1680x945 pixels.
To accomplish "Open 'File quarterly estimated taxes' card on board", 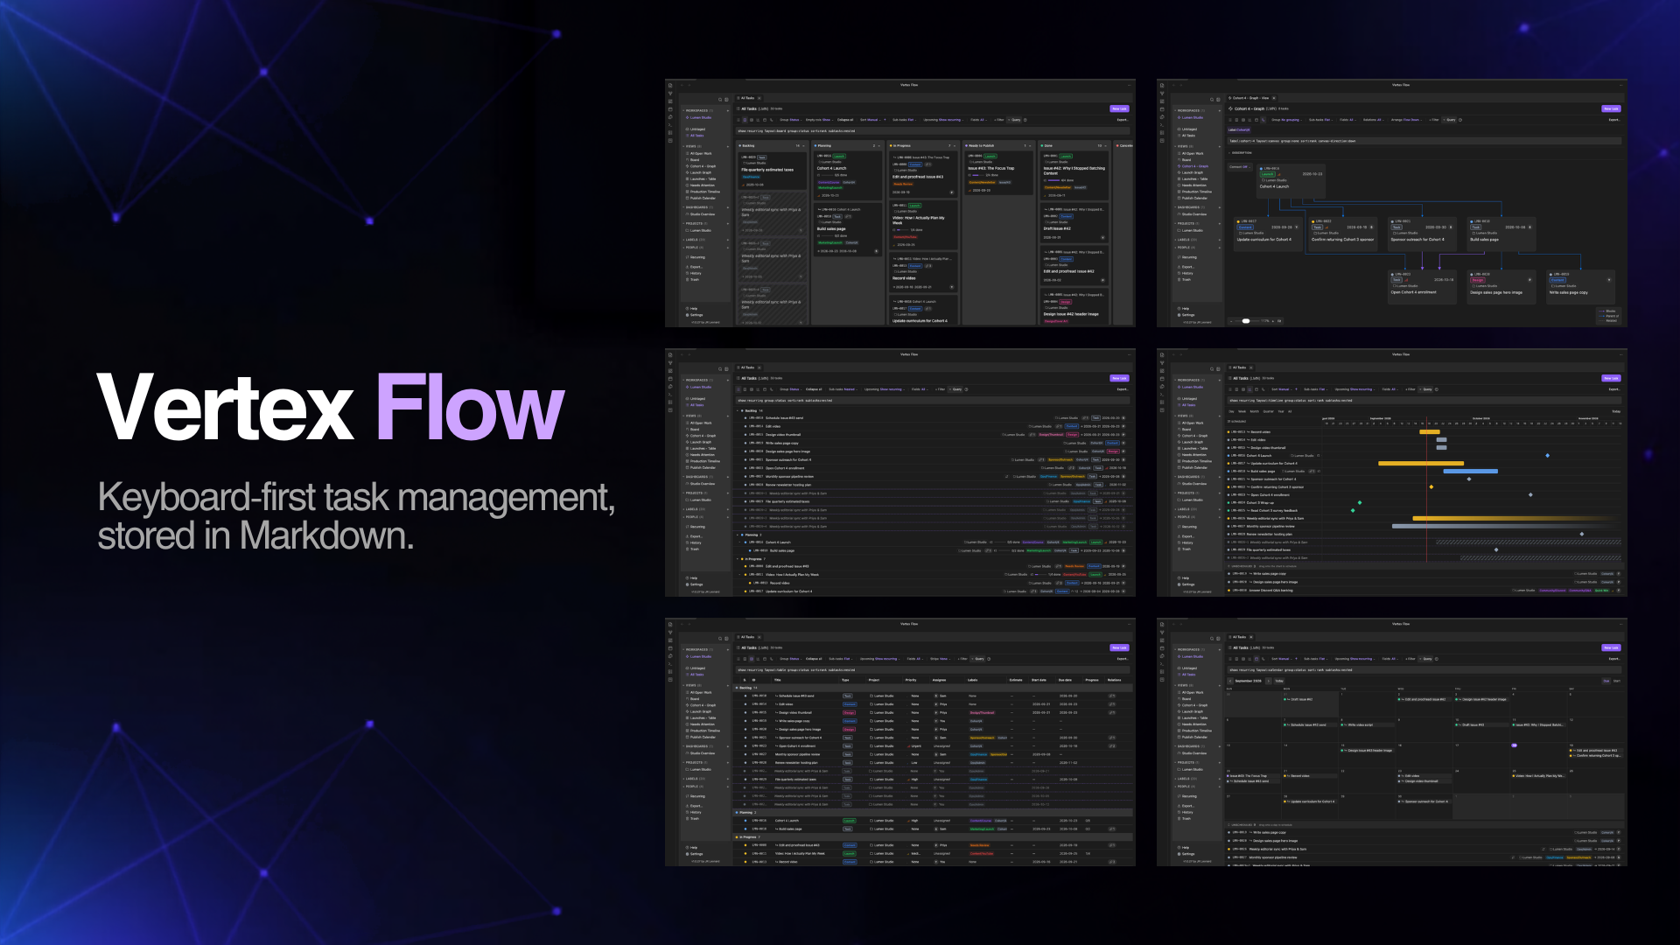I will click(x=773, y=171).
